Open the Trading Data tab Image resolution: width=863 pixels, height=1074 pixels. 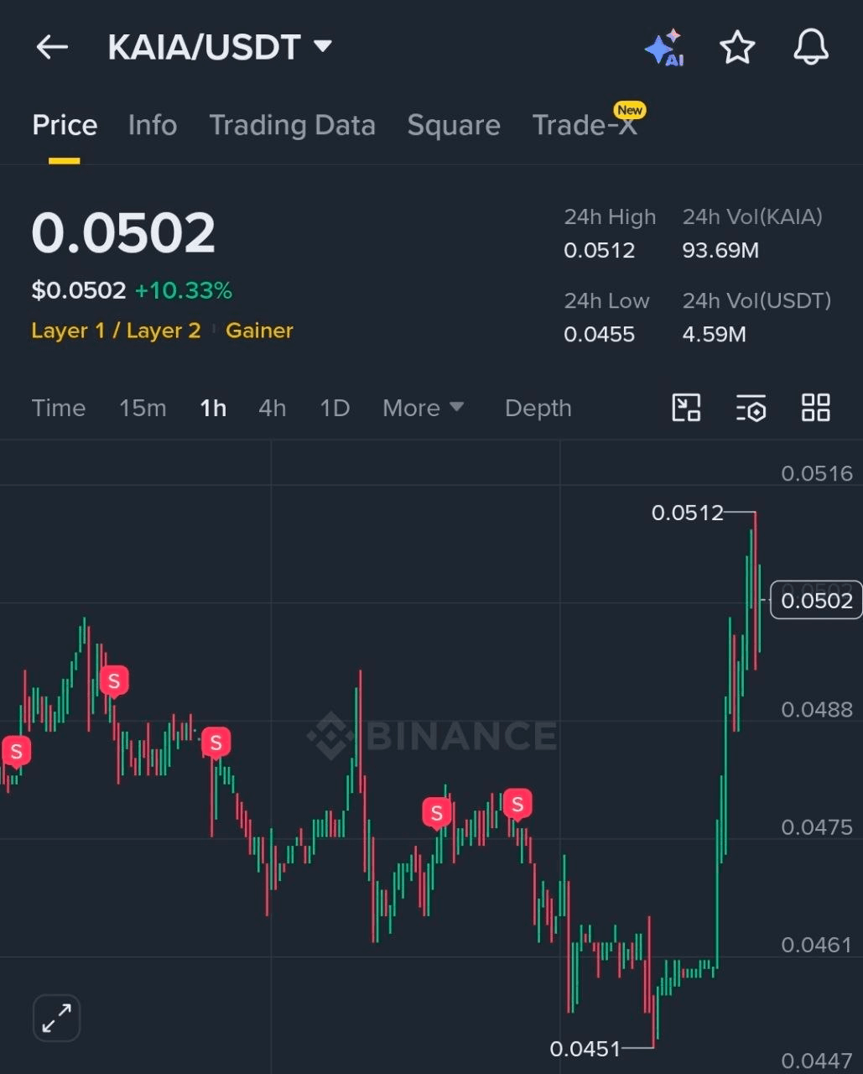pyautogui.click(x=292, y=125)
